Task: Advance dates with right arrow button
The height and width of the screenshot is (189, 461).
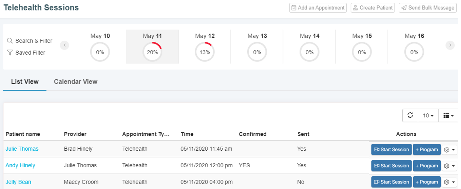Action: (450, 45)
